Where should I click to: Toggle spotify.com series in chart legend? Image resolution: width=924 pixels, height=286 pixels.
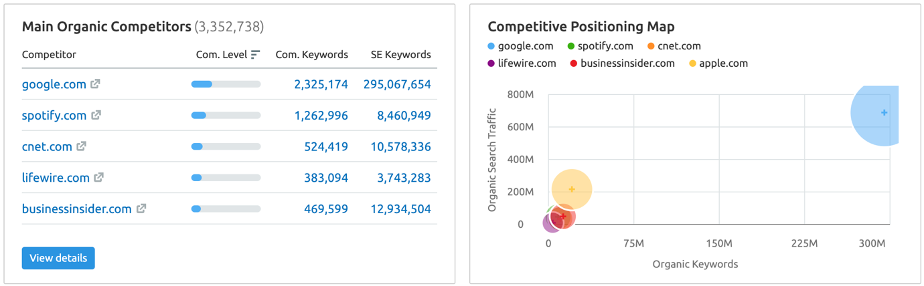(600, 46)
